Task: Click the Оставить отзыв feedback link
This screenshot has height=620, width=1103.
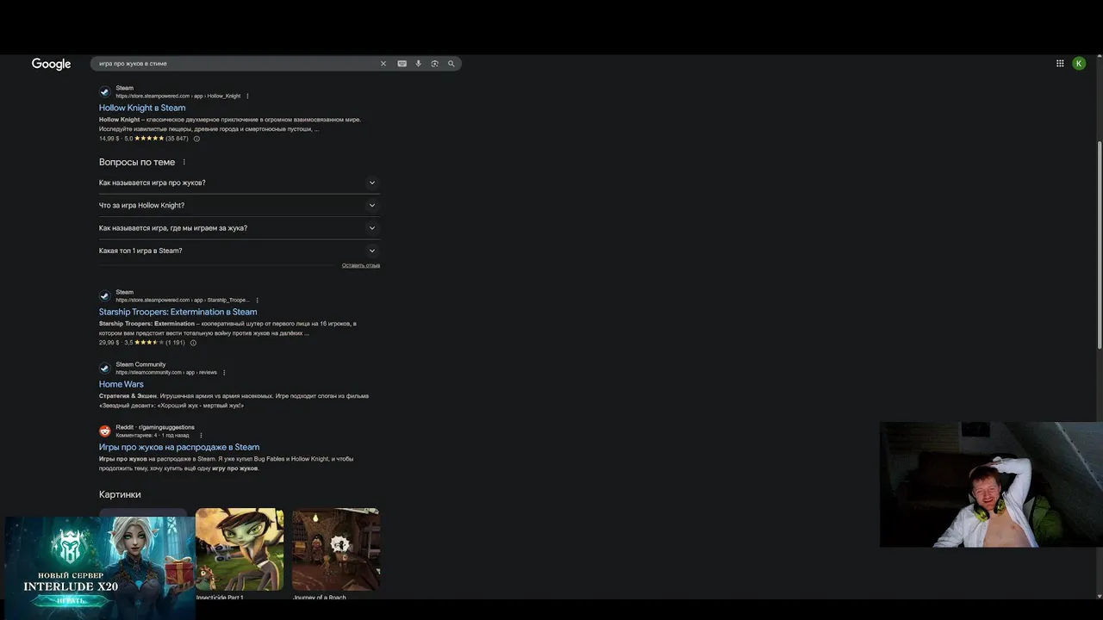Action: click(x=361, y=265)
